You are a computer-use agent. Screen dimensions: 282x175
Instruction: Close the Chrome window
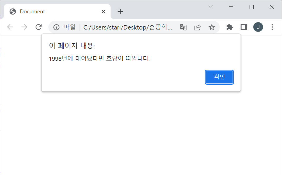(272, 7)
